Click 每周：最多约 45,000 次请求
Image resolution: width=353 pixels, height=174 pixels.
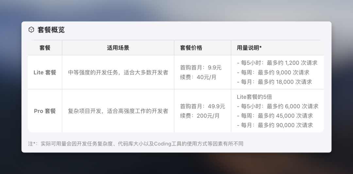pyautogui.click(x=275, y=116)
